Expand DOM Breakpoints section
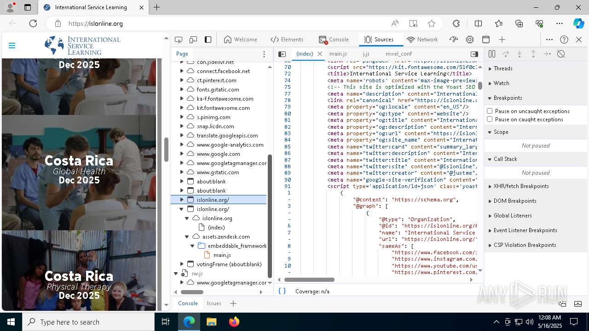 click(x=536, y=201)
